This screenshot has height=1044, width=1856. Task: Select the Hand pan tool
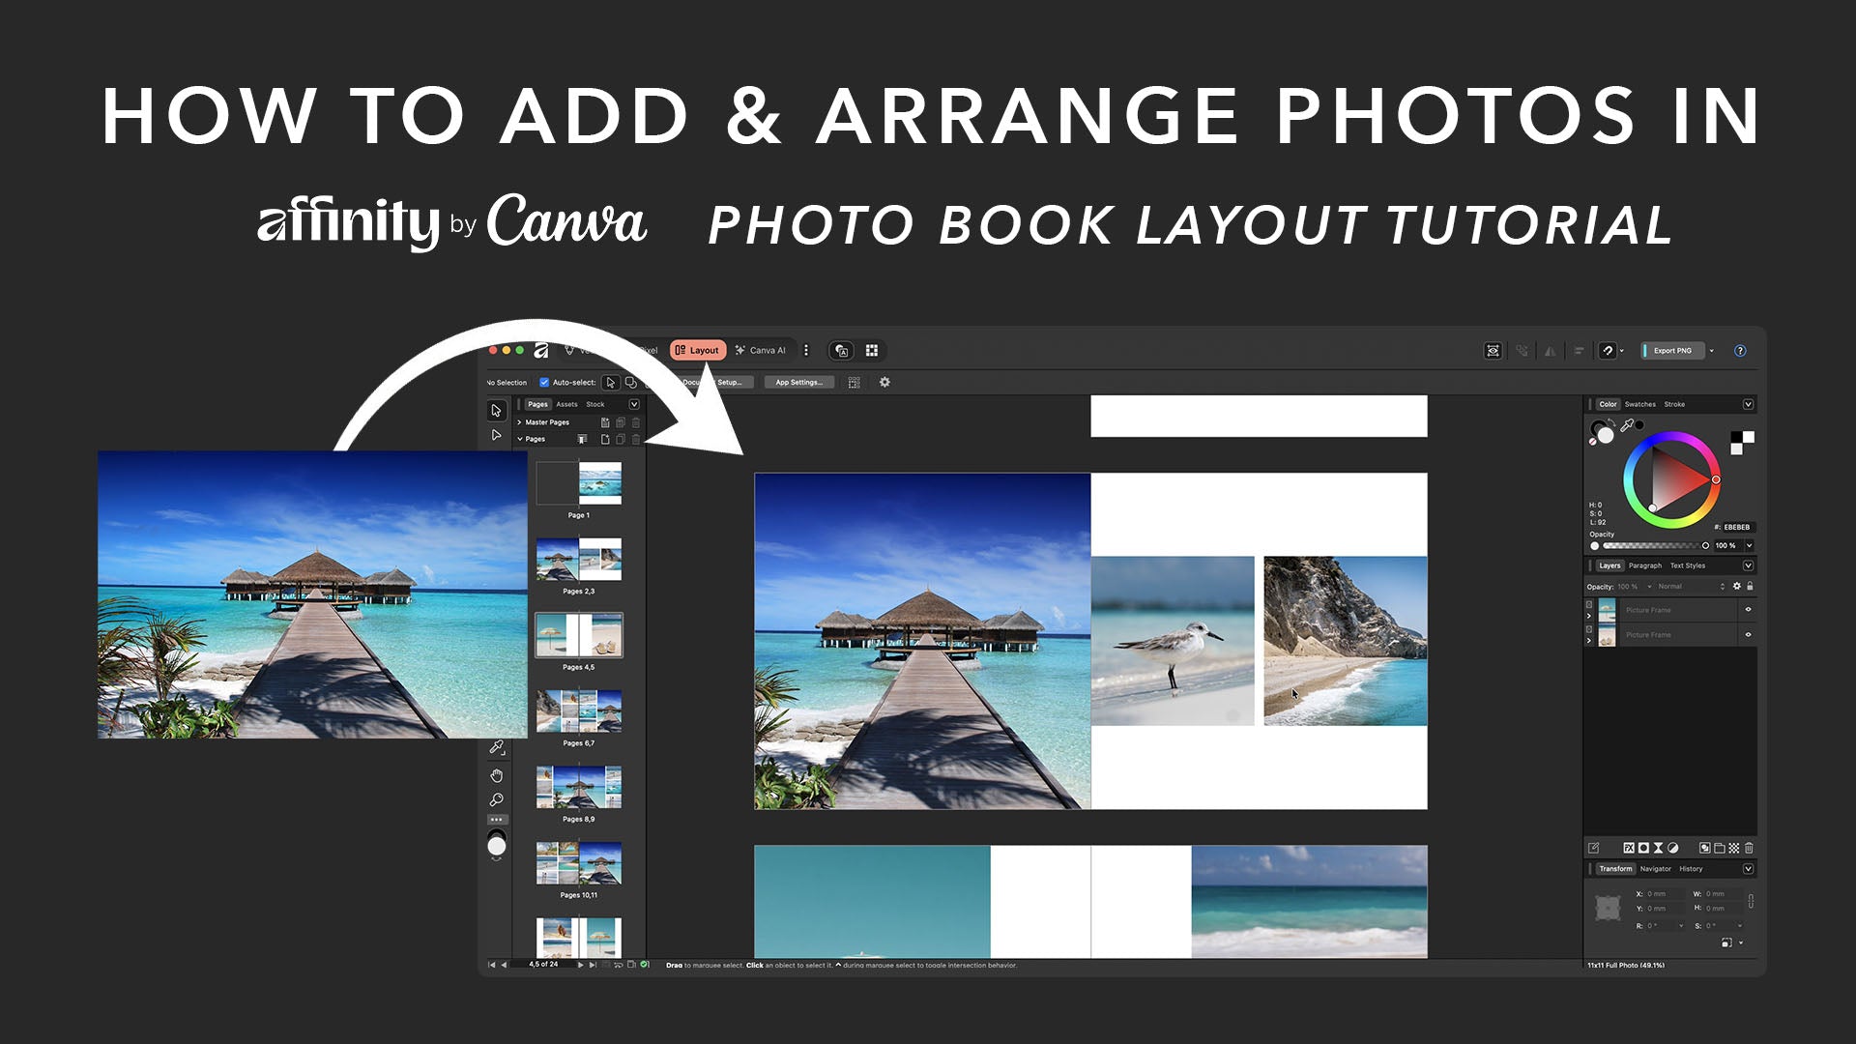pyautogui.click(x=496, y=775)
